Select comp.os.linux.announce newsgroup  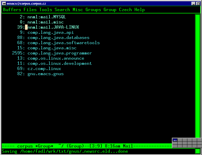pyautogui.click(x=56, y=58)
